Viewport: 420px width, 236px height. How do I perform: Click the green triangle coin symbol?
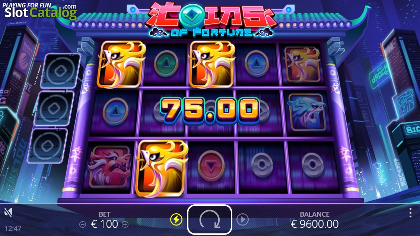click(166, 64)
